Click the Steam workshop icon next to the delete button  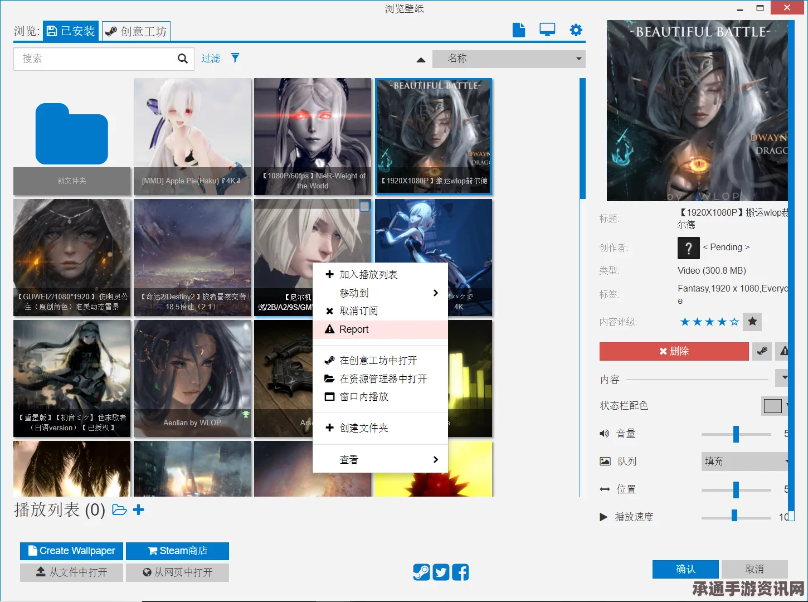coord(762,351)
